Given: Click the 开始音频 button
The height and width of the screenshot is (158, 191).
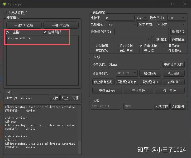Looking at the screenshot, I should click(x=139, y=91).
